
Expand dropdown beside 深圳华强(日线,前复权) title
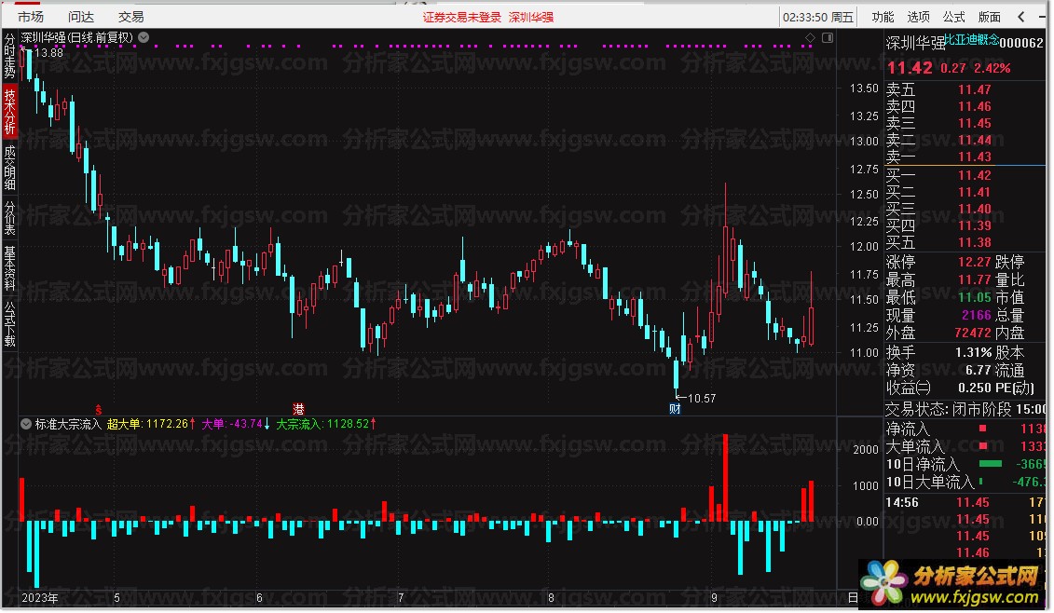click(144, 37)
